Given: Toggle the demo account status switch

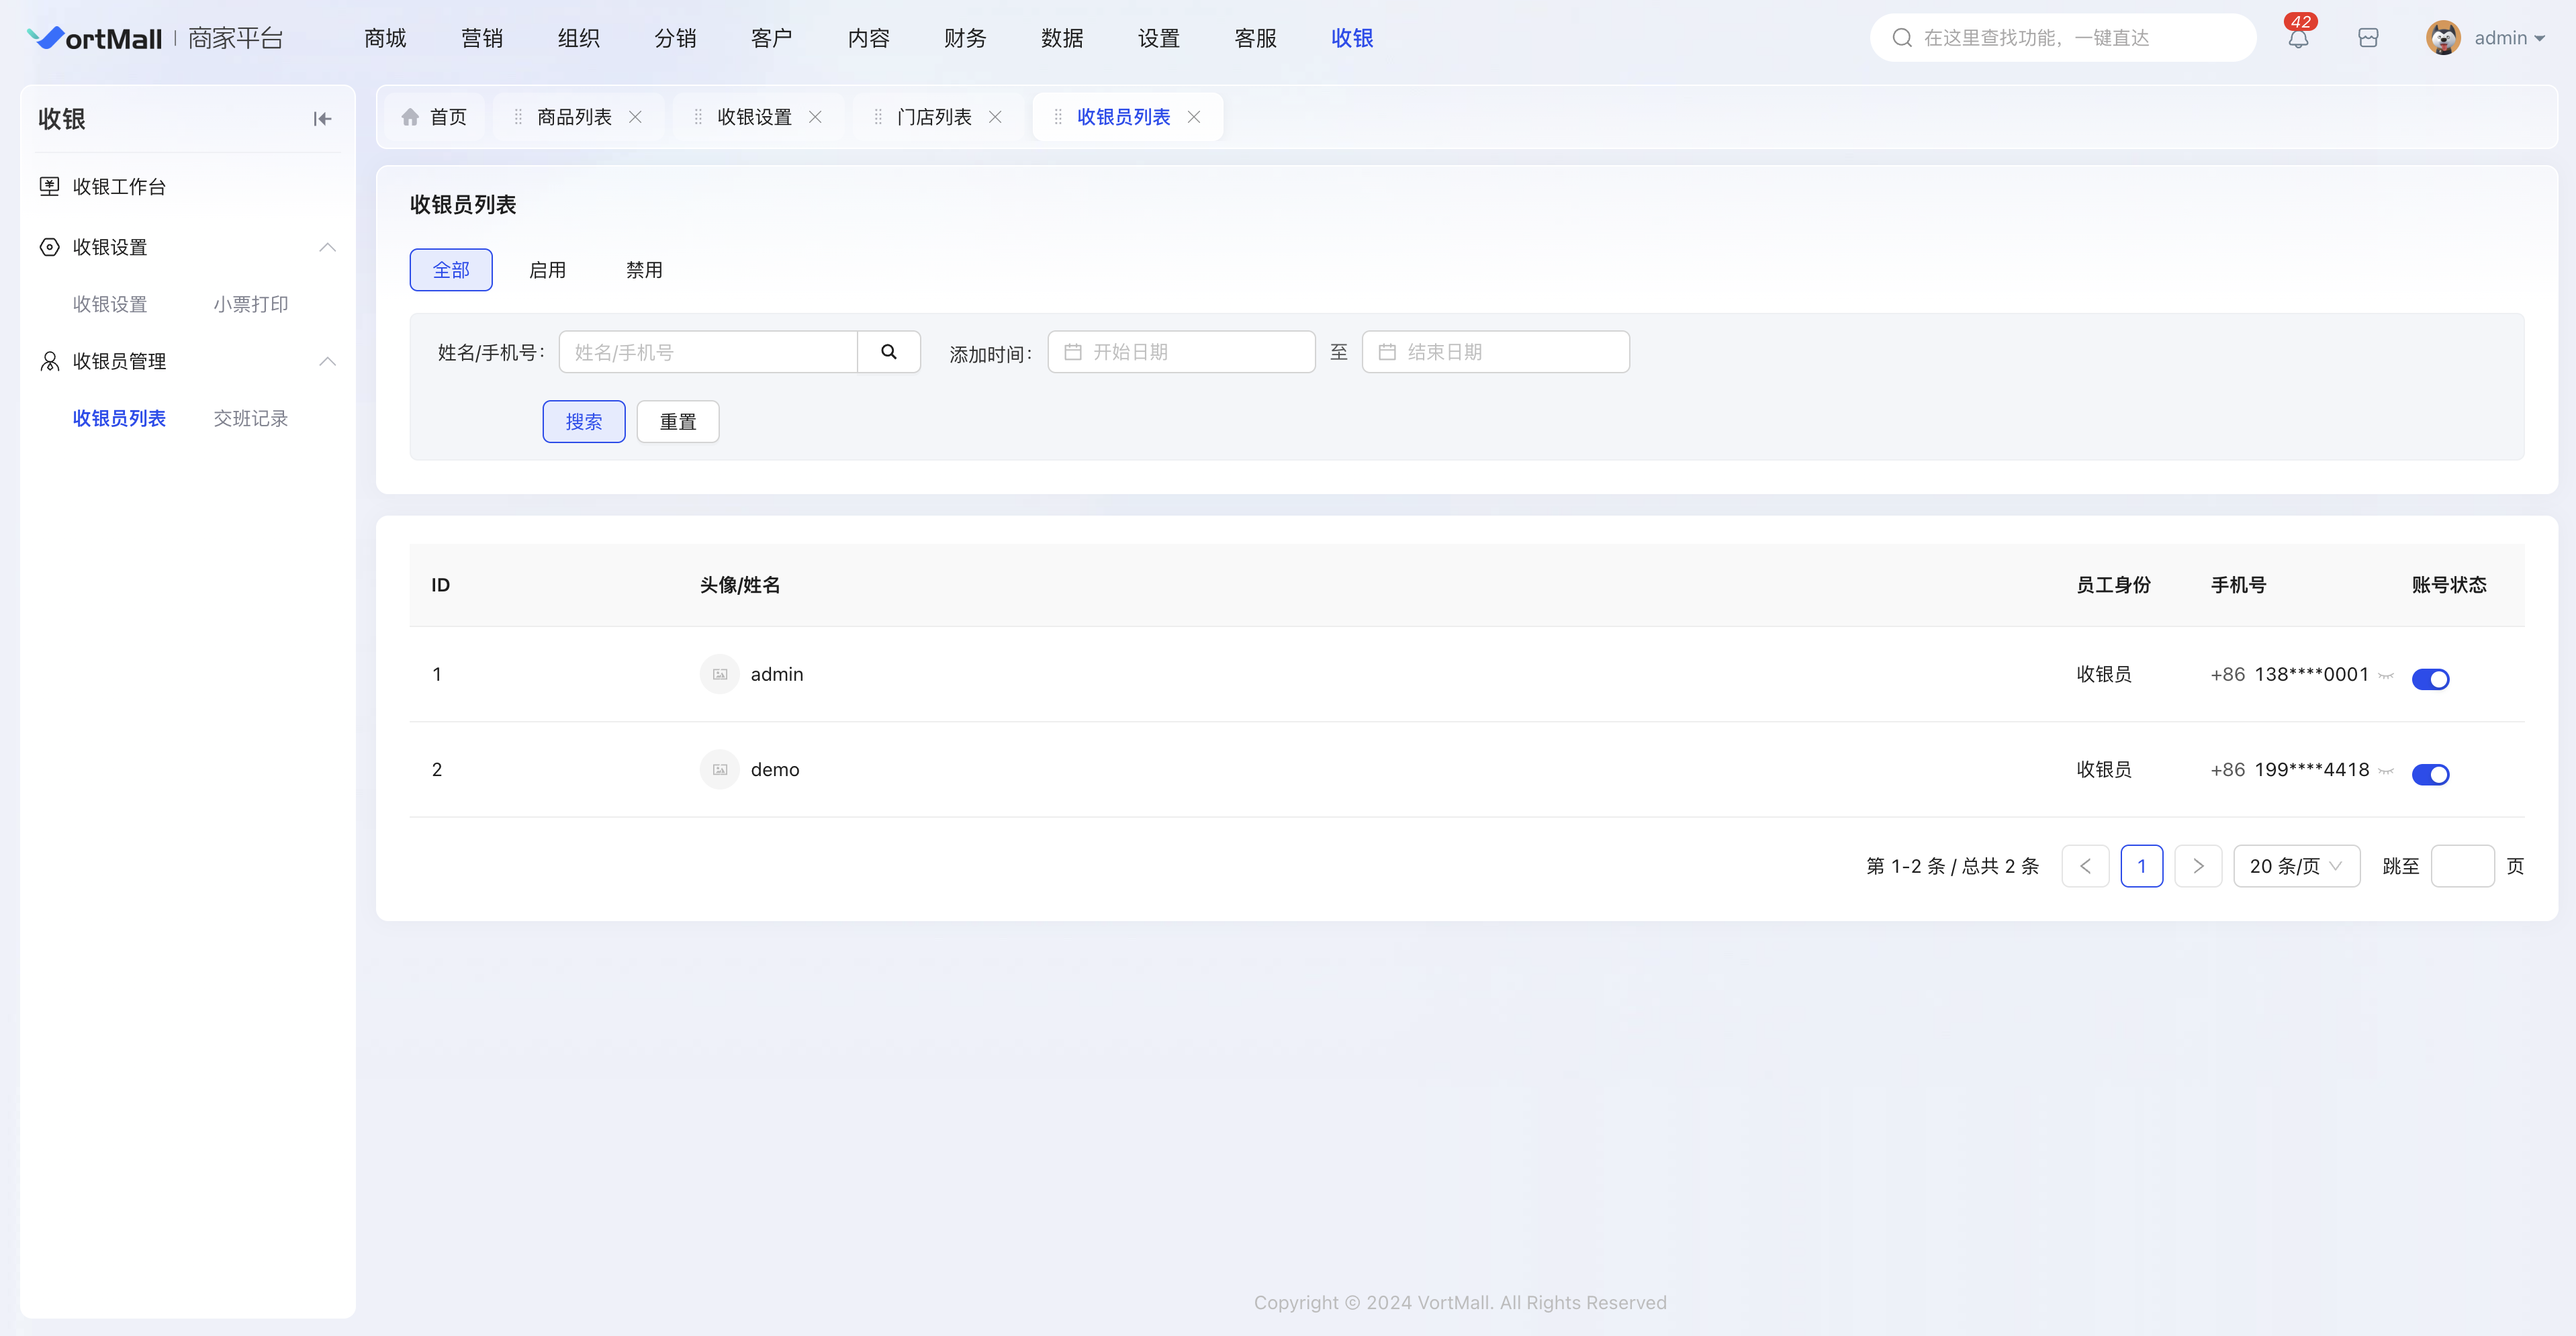Looking at the screenshot, I should click(x=2430, y=774).
